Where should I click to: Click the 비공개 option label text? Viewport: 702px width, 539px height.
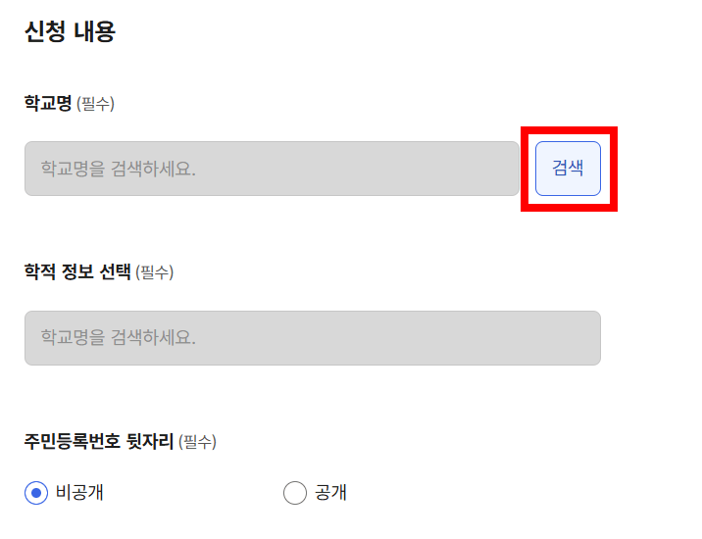79,493
